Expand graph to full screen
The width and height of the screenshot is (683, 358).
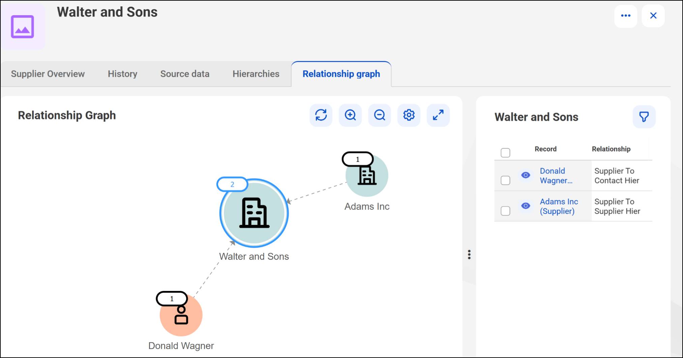(438, 115)
